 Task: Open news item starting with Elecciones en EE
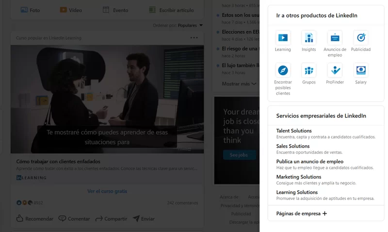tap(240, 32)
